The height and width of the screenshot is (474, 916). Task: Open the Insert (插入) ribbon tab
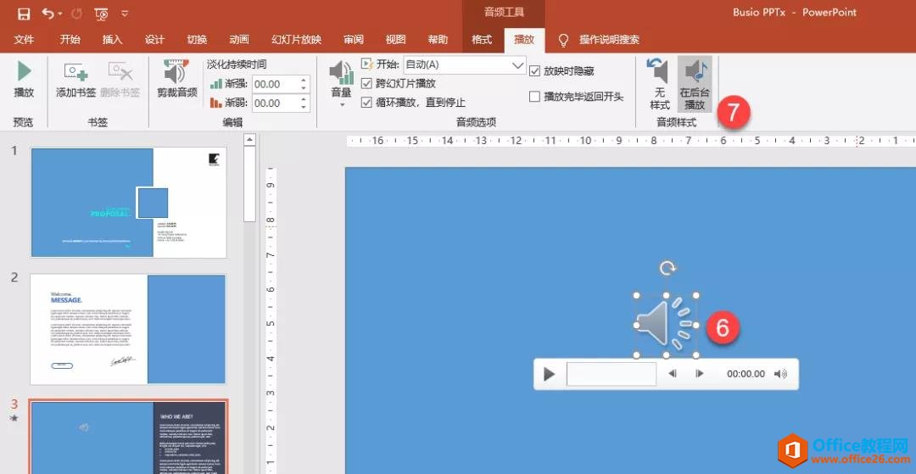point(112,40)
